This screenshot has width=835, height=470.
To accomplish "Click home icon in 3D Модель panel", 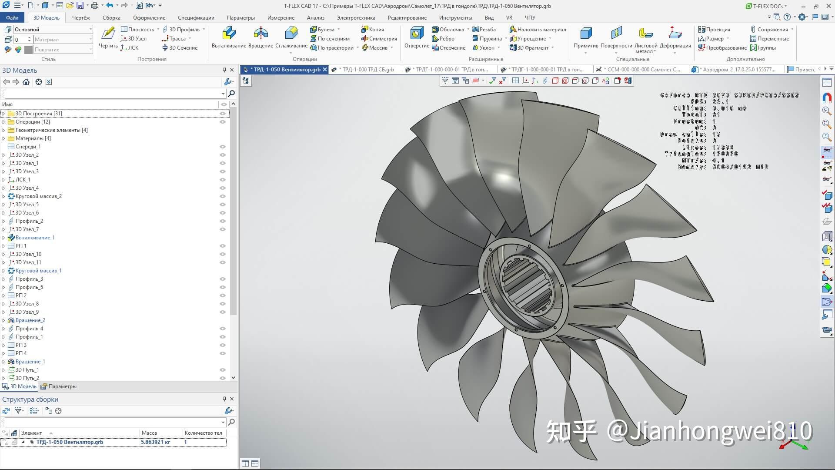I will (x=26, y=82).
